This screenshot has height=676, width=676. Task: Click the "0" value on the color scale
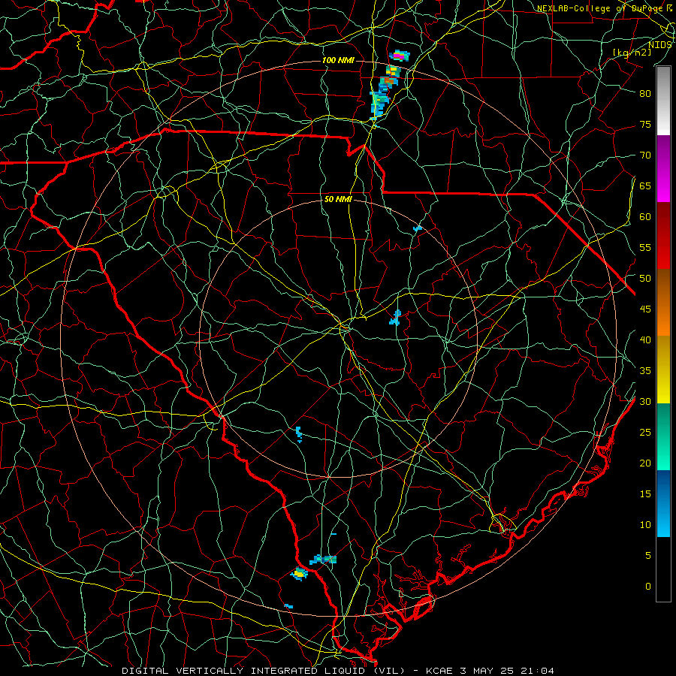(648, 587)
